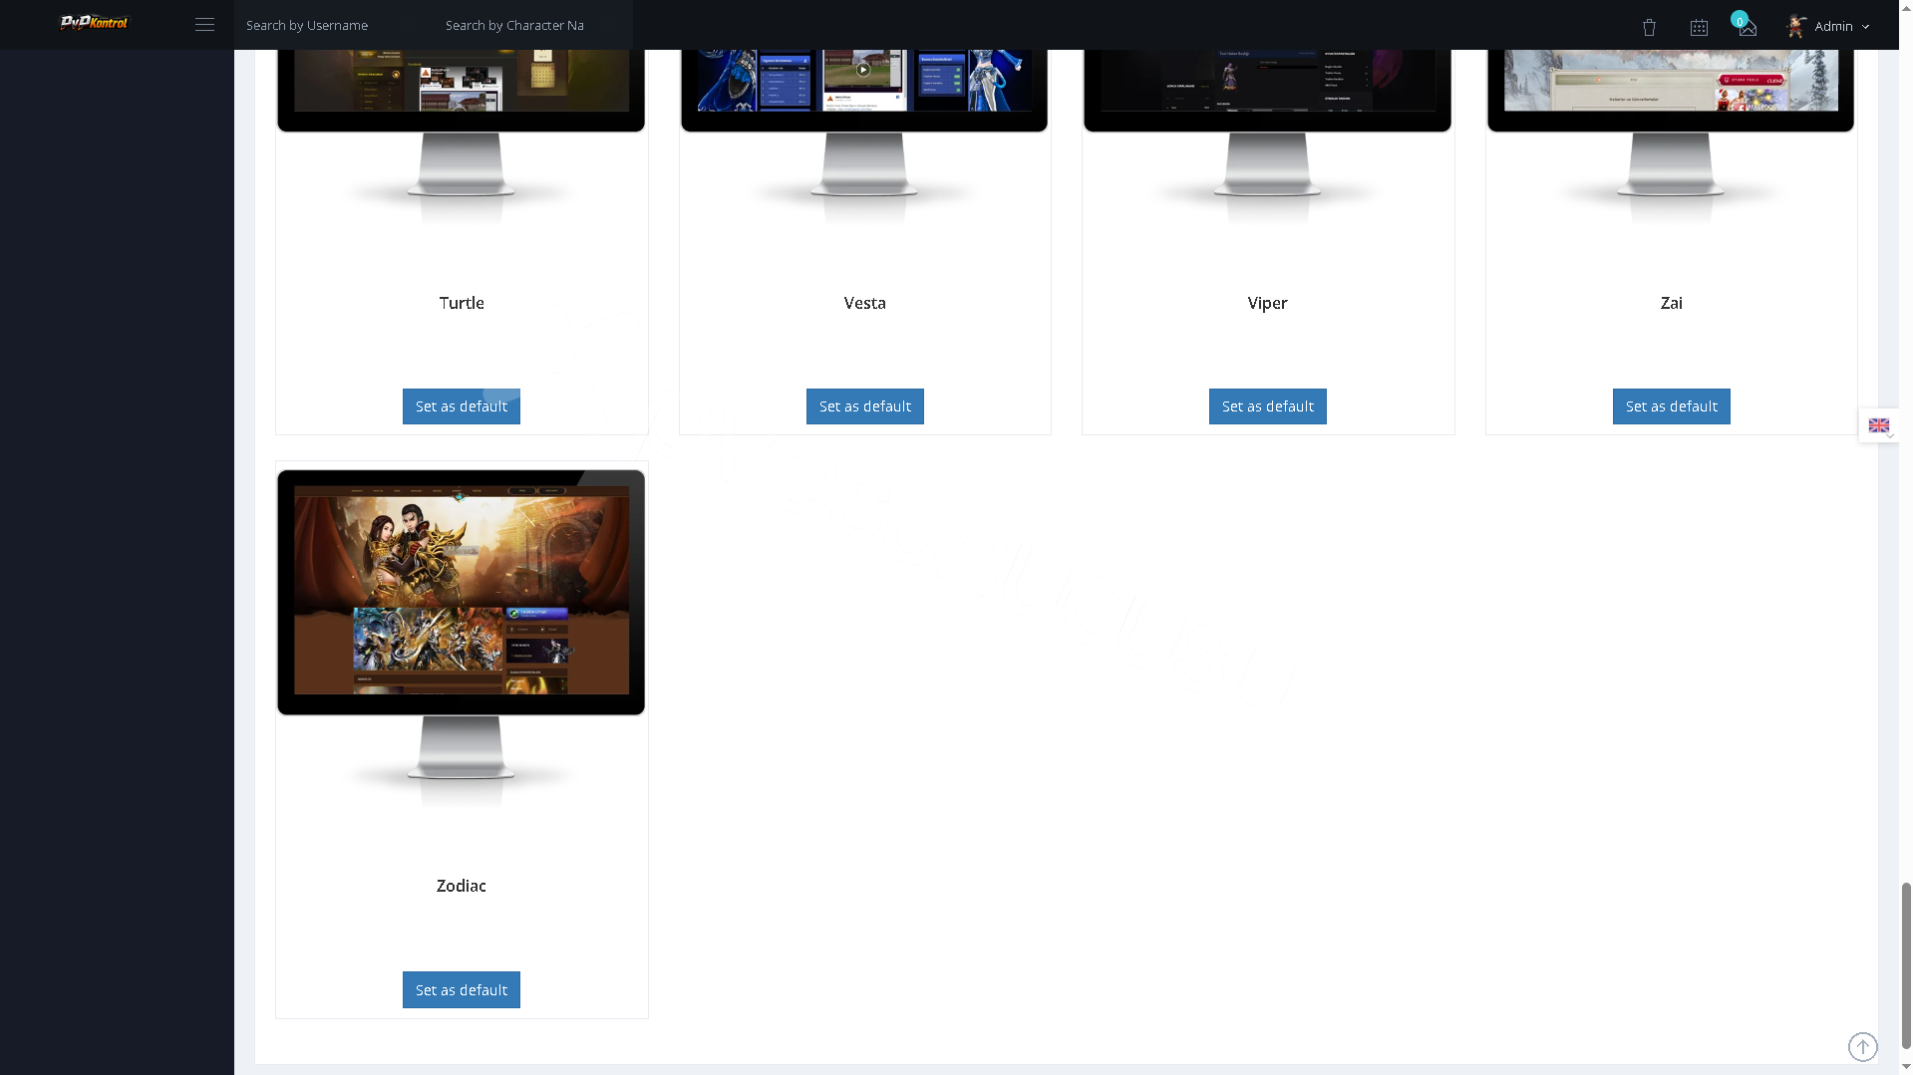Set Zai theme as default
This screenshot has width=1913, height=1075.
(1671, 406)
